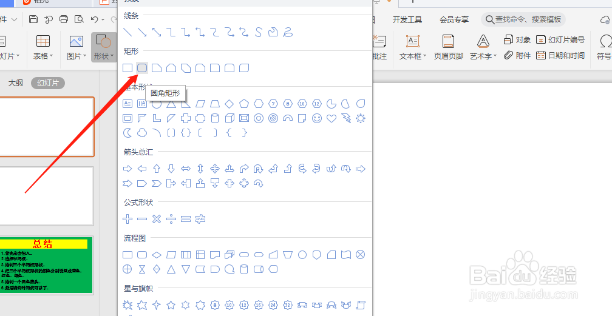Select the pentagon basic shape
The height and width of the screenshot is (316, 612).
coord(244,103)
